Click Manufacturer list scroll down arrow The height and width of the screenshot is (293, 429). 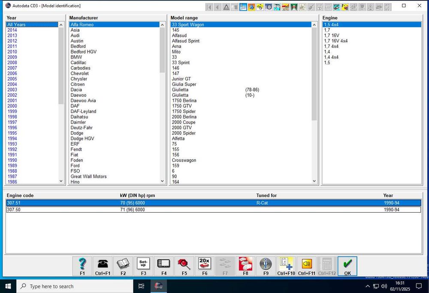[162, 181]
